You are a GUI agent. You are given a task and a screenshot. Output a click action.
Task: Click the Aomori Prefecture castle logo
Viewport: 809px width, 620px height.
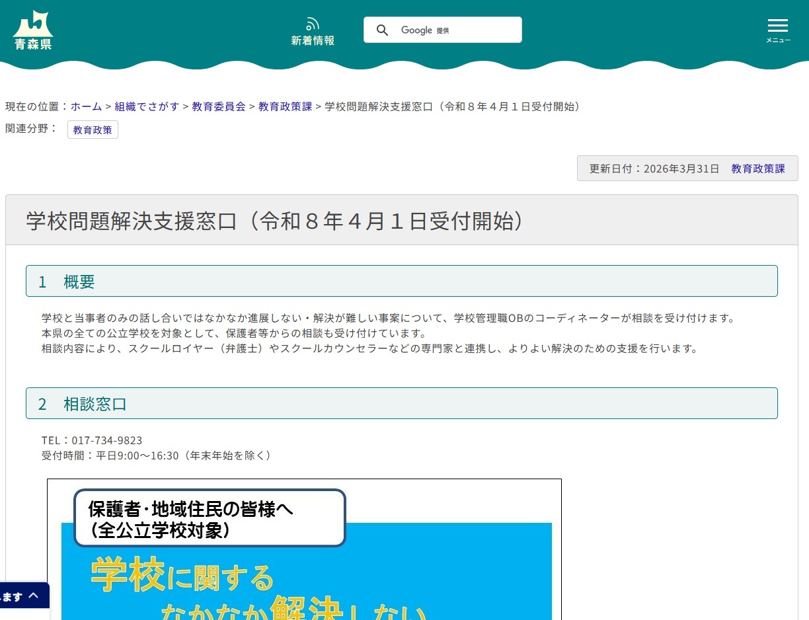tap(32, 29)
